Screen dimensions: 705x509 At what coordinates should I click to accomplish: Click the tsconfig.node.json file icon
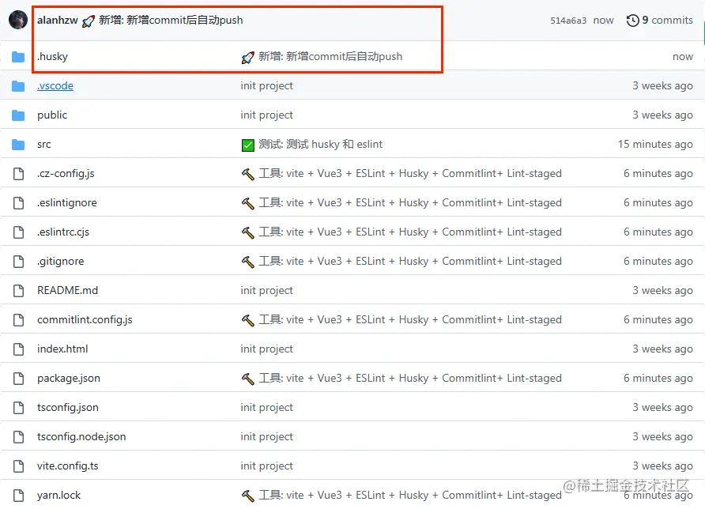click(18, 436)
